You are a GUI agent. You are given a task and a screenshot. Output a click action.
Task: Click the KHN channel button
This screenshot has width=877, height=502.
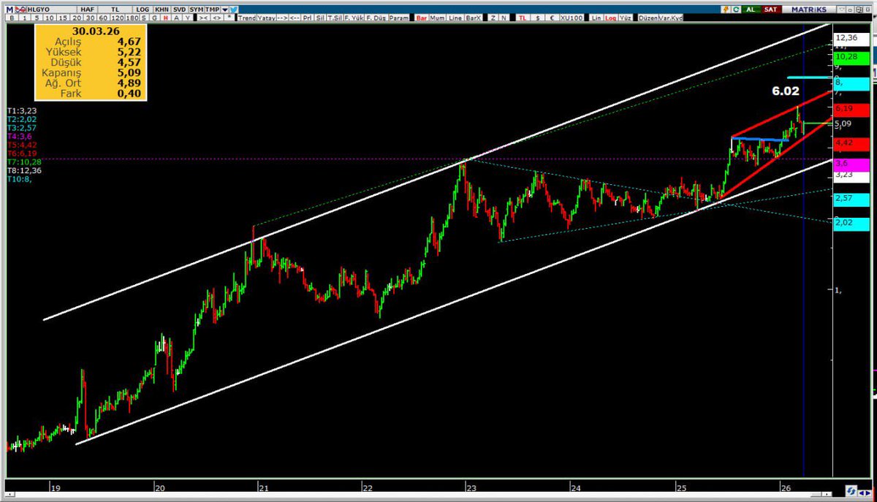(160, 9)
